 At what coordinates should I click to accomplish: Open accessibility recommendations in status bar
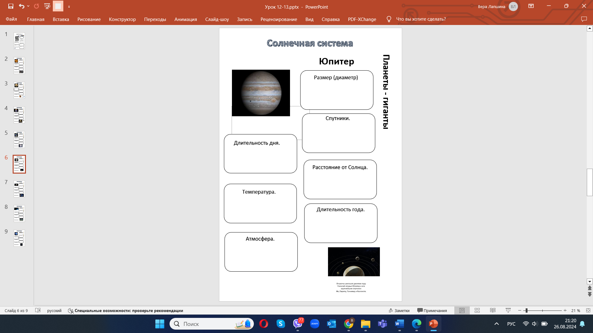125,310
